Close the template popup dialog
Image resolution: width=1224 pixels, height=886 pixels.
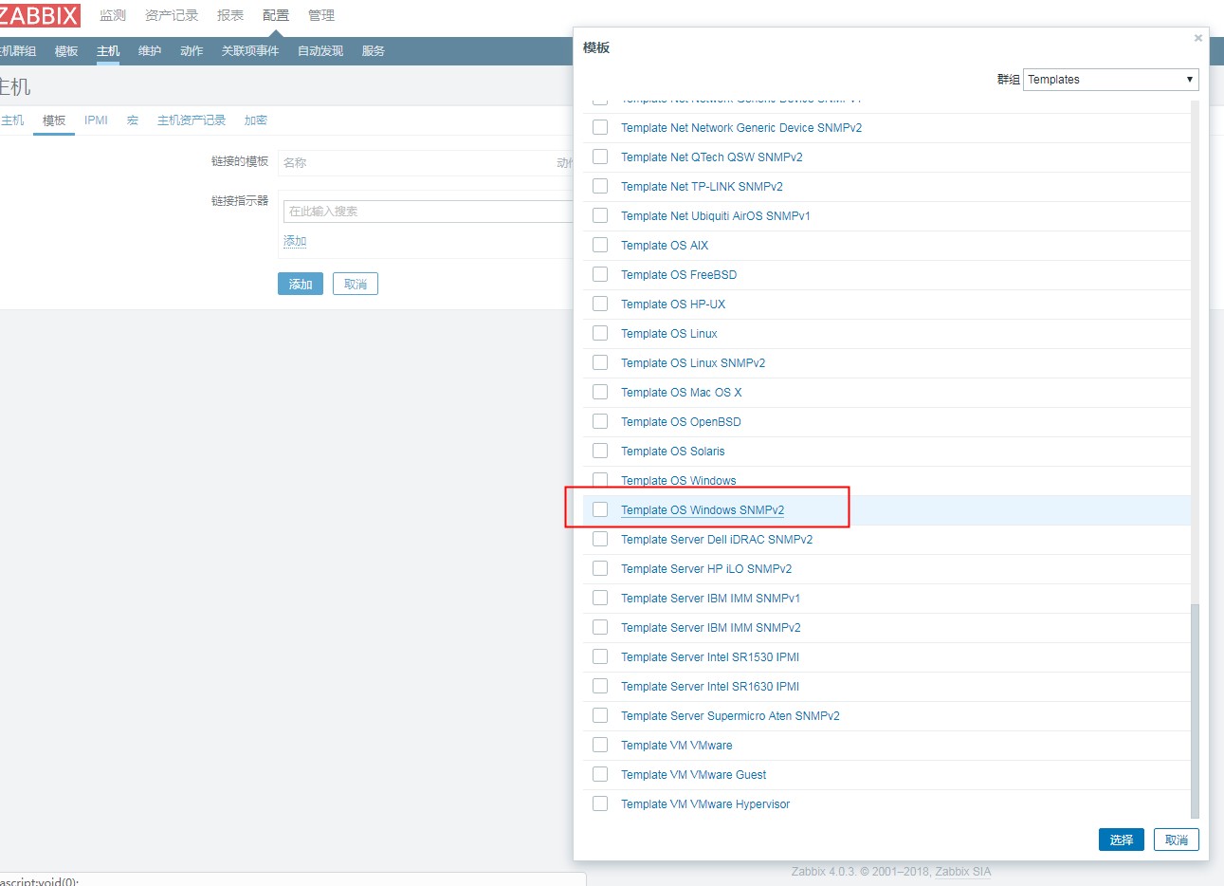tap(1197, 38)
